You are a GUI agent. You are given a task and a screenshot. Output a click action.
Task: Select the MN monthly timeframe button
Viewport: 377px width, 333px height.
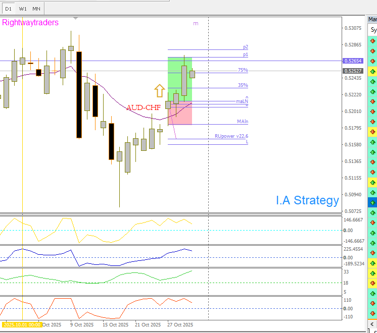tap(36, 9)
